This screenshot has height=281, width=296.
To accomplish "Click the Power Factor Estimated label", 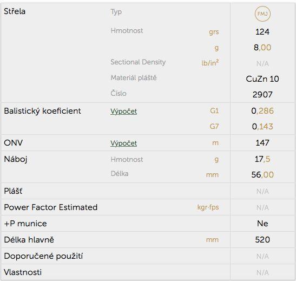I will [x=51, y=207].
